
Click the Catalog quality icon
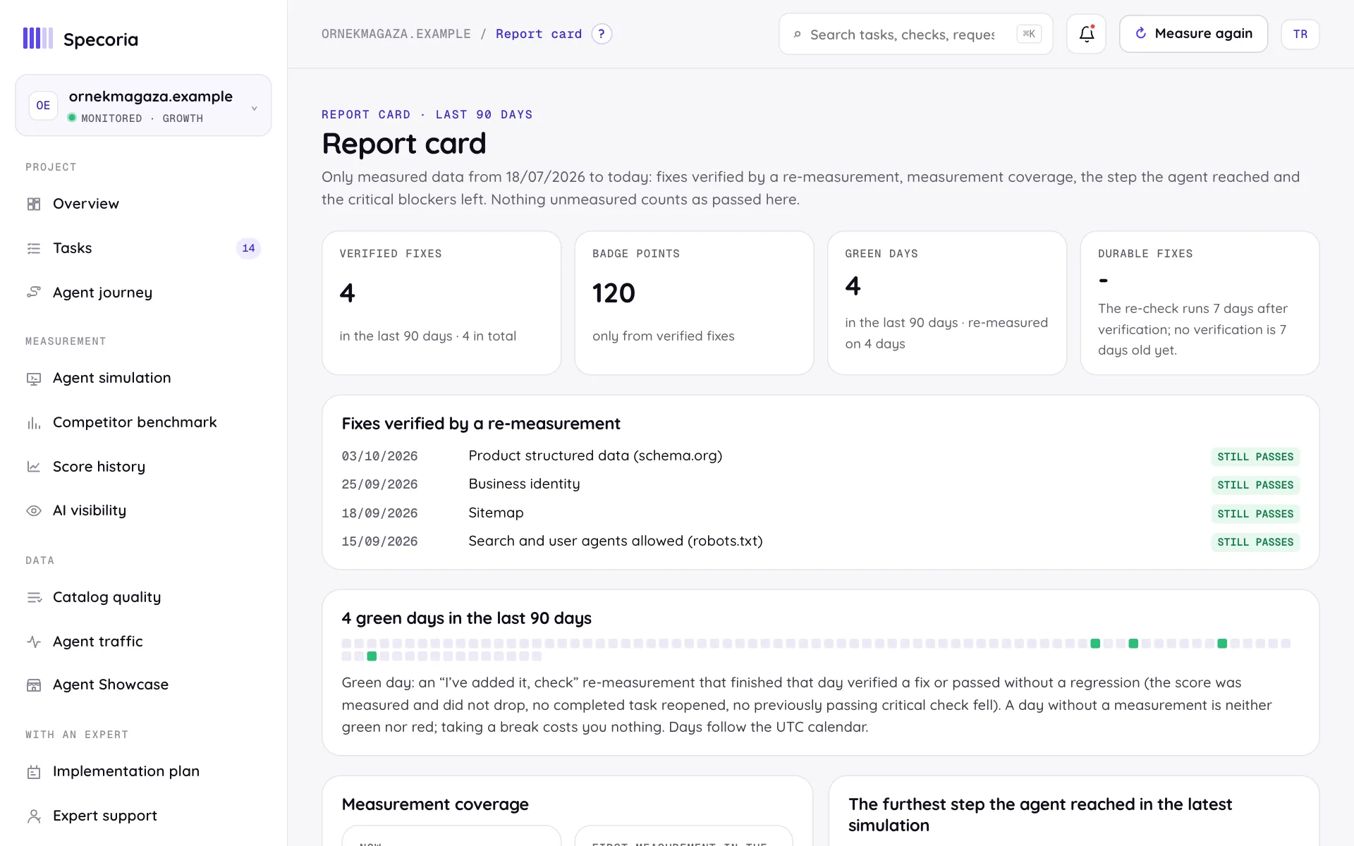point(34,597)
